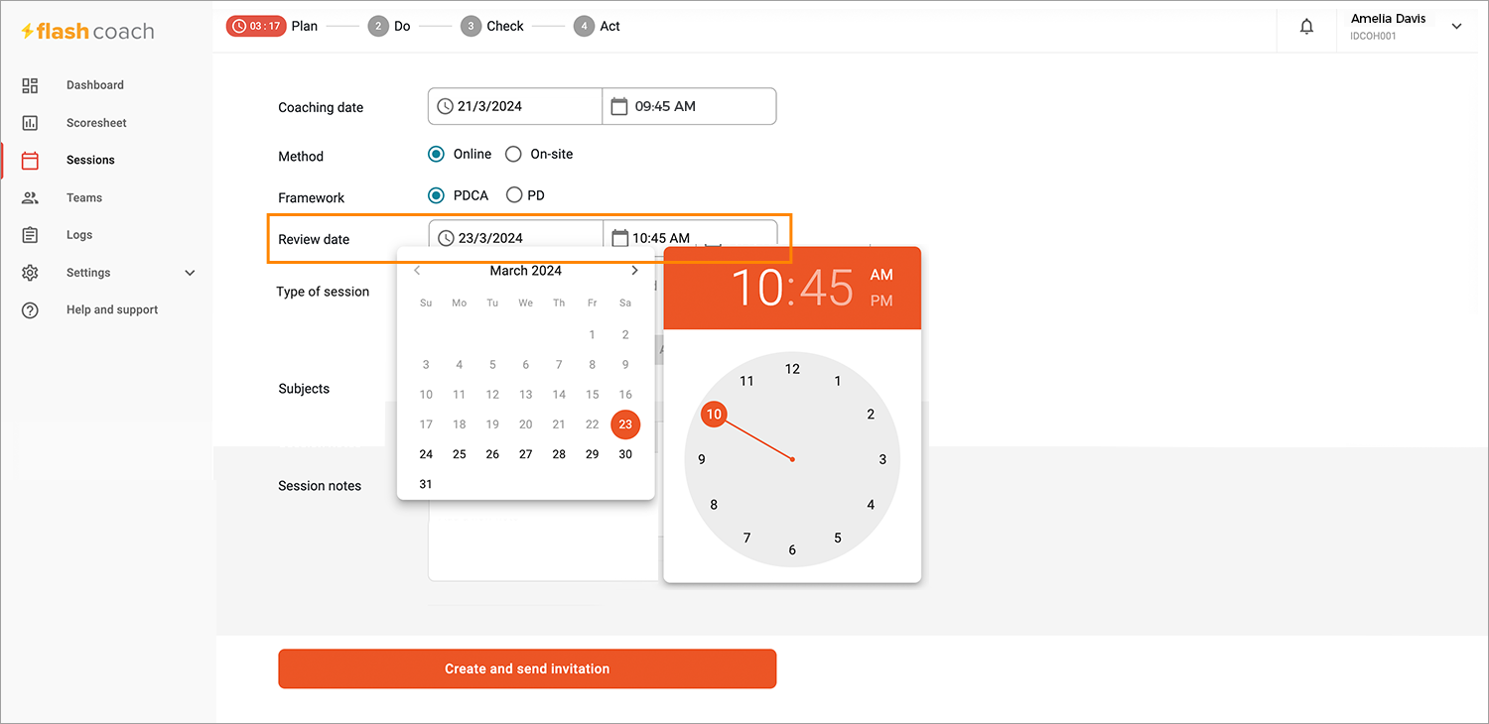Viewport: 1489px width, 724px height.
Task: Go to next month in calendar
Action: pyautogui.click(x=634, y=271)
